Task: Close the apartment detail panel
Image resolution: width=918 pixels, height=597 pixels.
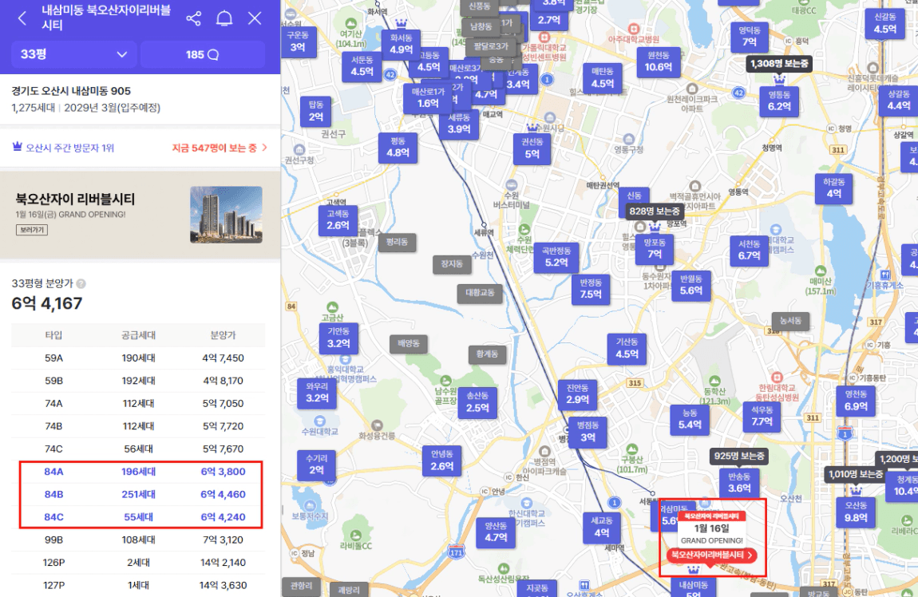Action: coord(255,18)
